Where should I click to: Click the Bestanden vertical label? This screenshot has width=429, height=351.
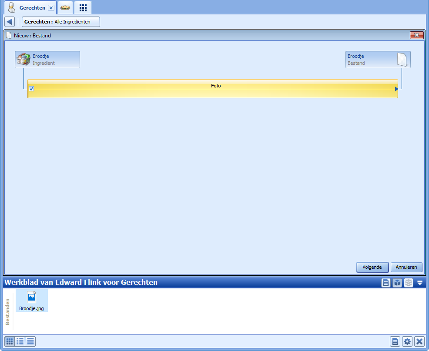(x=8, y=311)
